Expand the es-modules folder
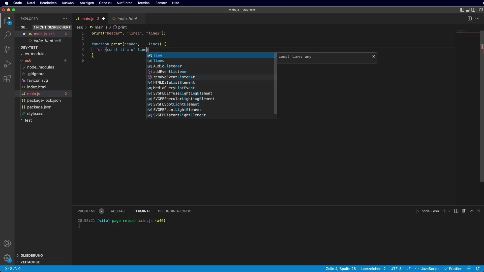Screen dimensions: 484x272 (x=36, y=54)
